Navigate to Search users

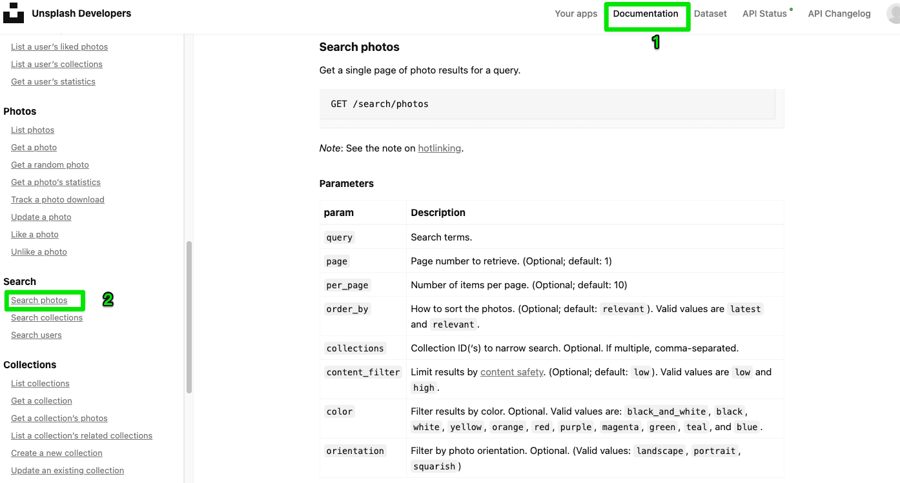(36, 335)
